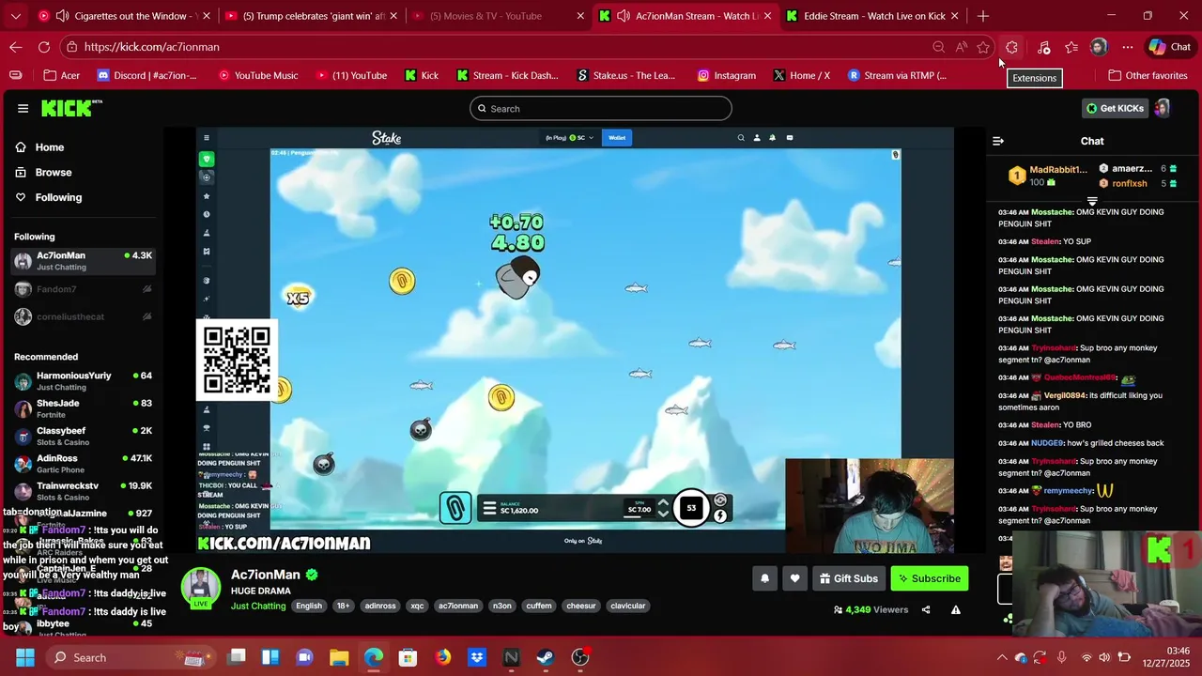Image resolution: width=1202 pixels, height=676 pixels.
Task: Open the Stream via RTMP bookmark
Action: coord(897,75)
